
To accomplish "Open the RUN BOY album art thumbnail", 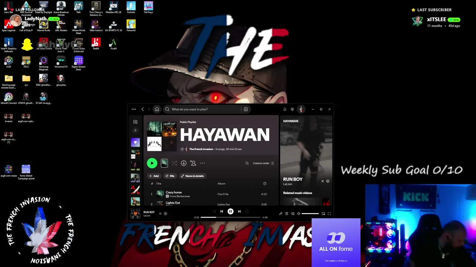I will [x=135, y=214].
